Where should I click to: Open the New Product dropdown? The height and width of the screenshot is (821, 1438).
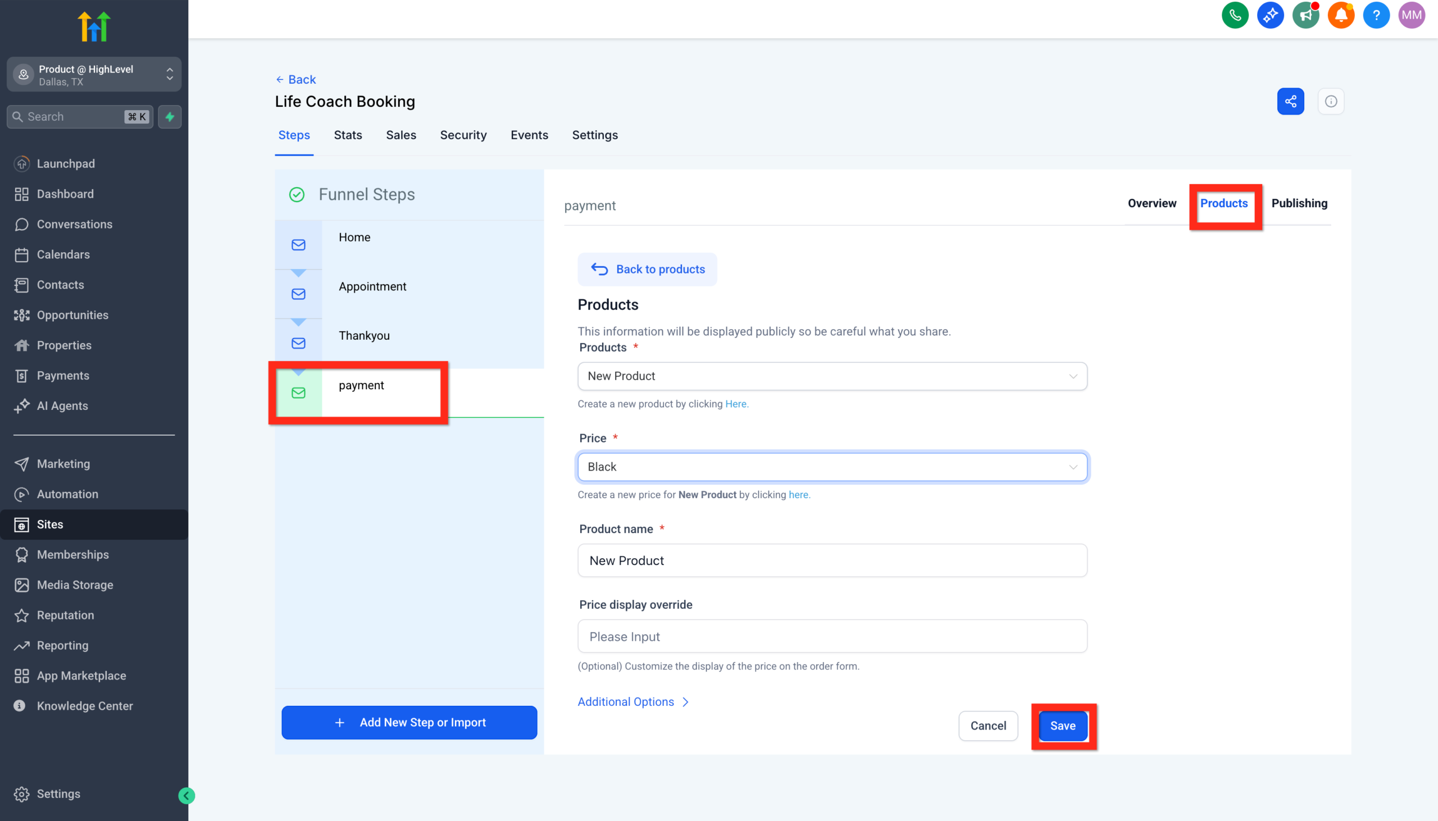coord(832,376)
